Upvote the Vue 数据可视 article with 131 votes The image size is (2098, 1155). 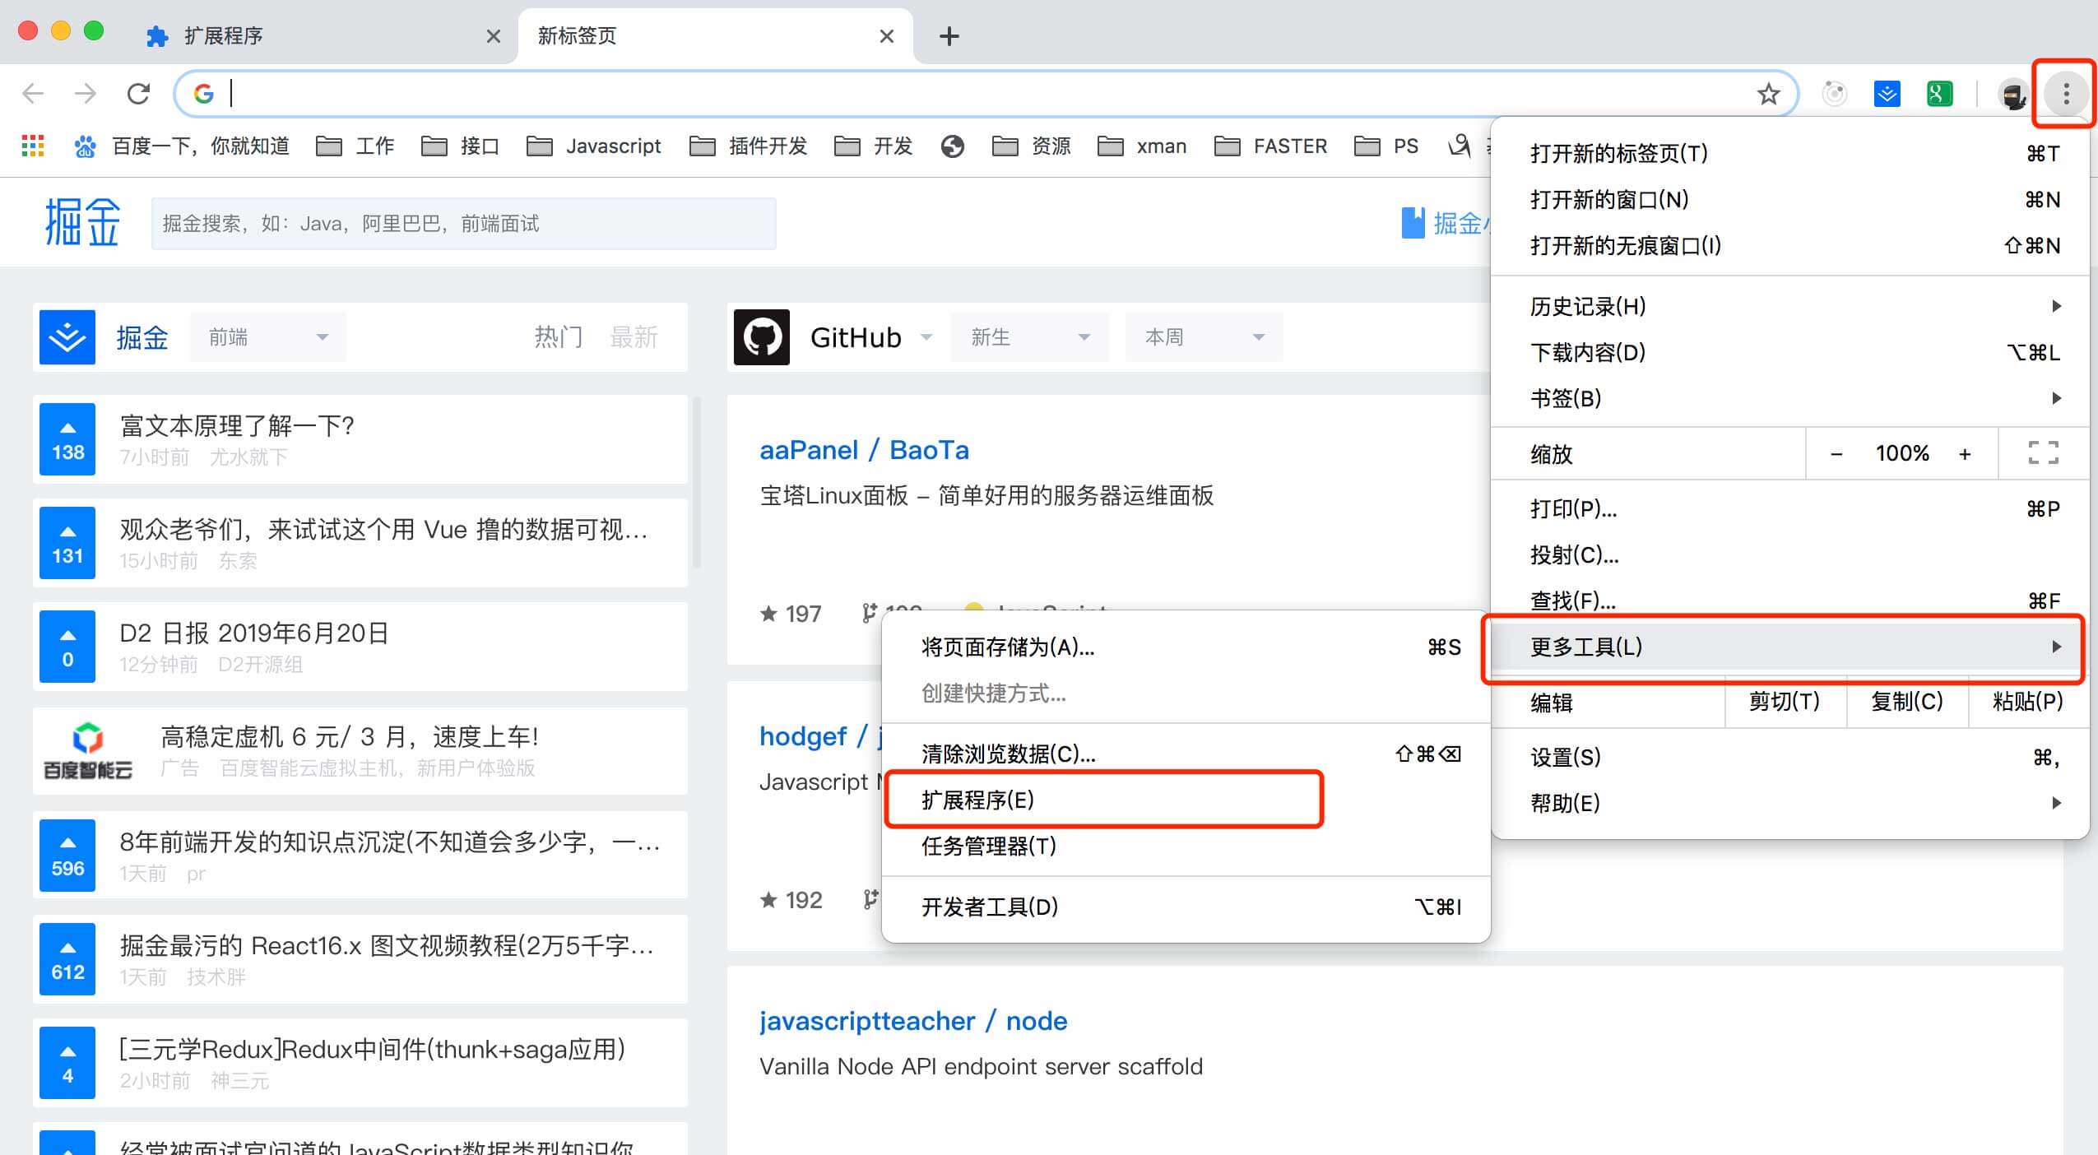[67, 544]
